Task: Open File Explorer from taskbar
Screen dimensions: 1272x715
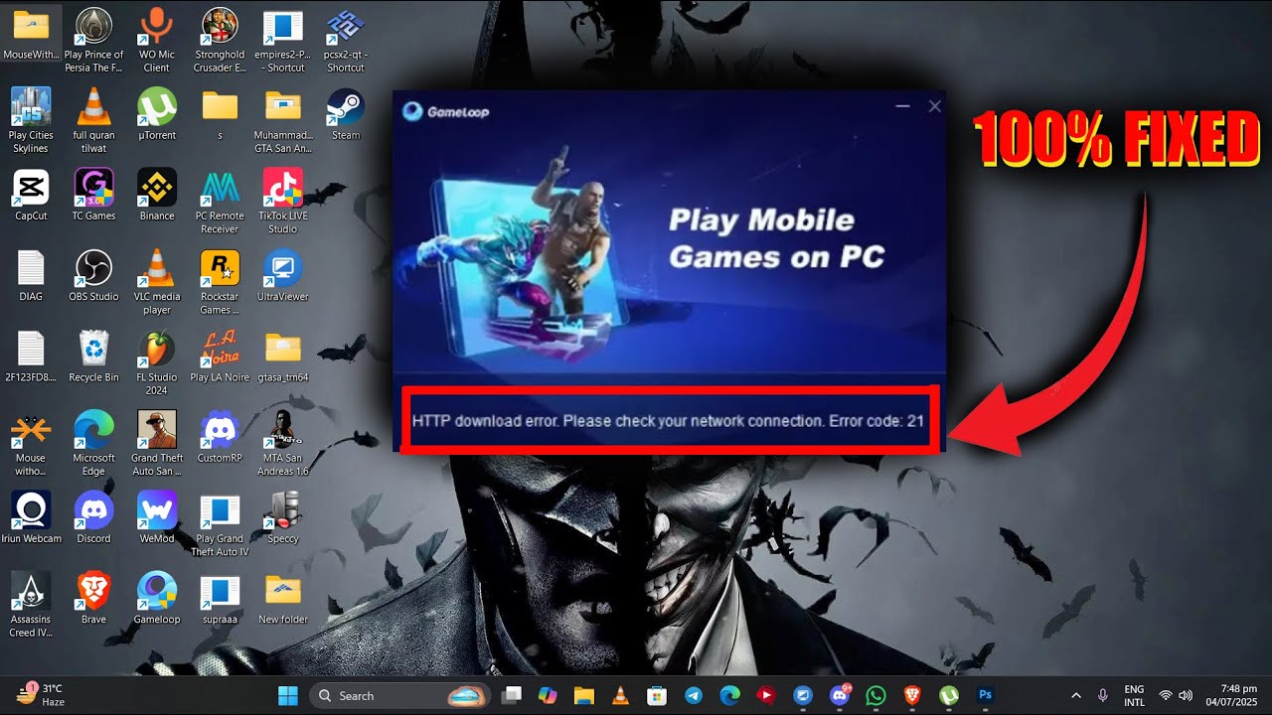Action: coord(584,695)
